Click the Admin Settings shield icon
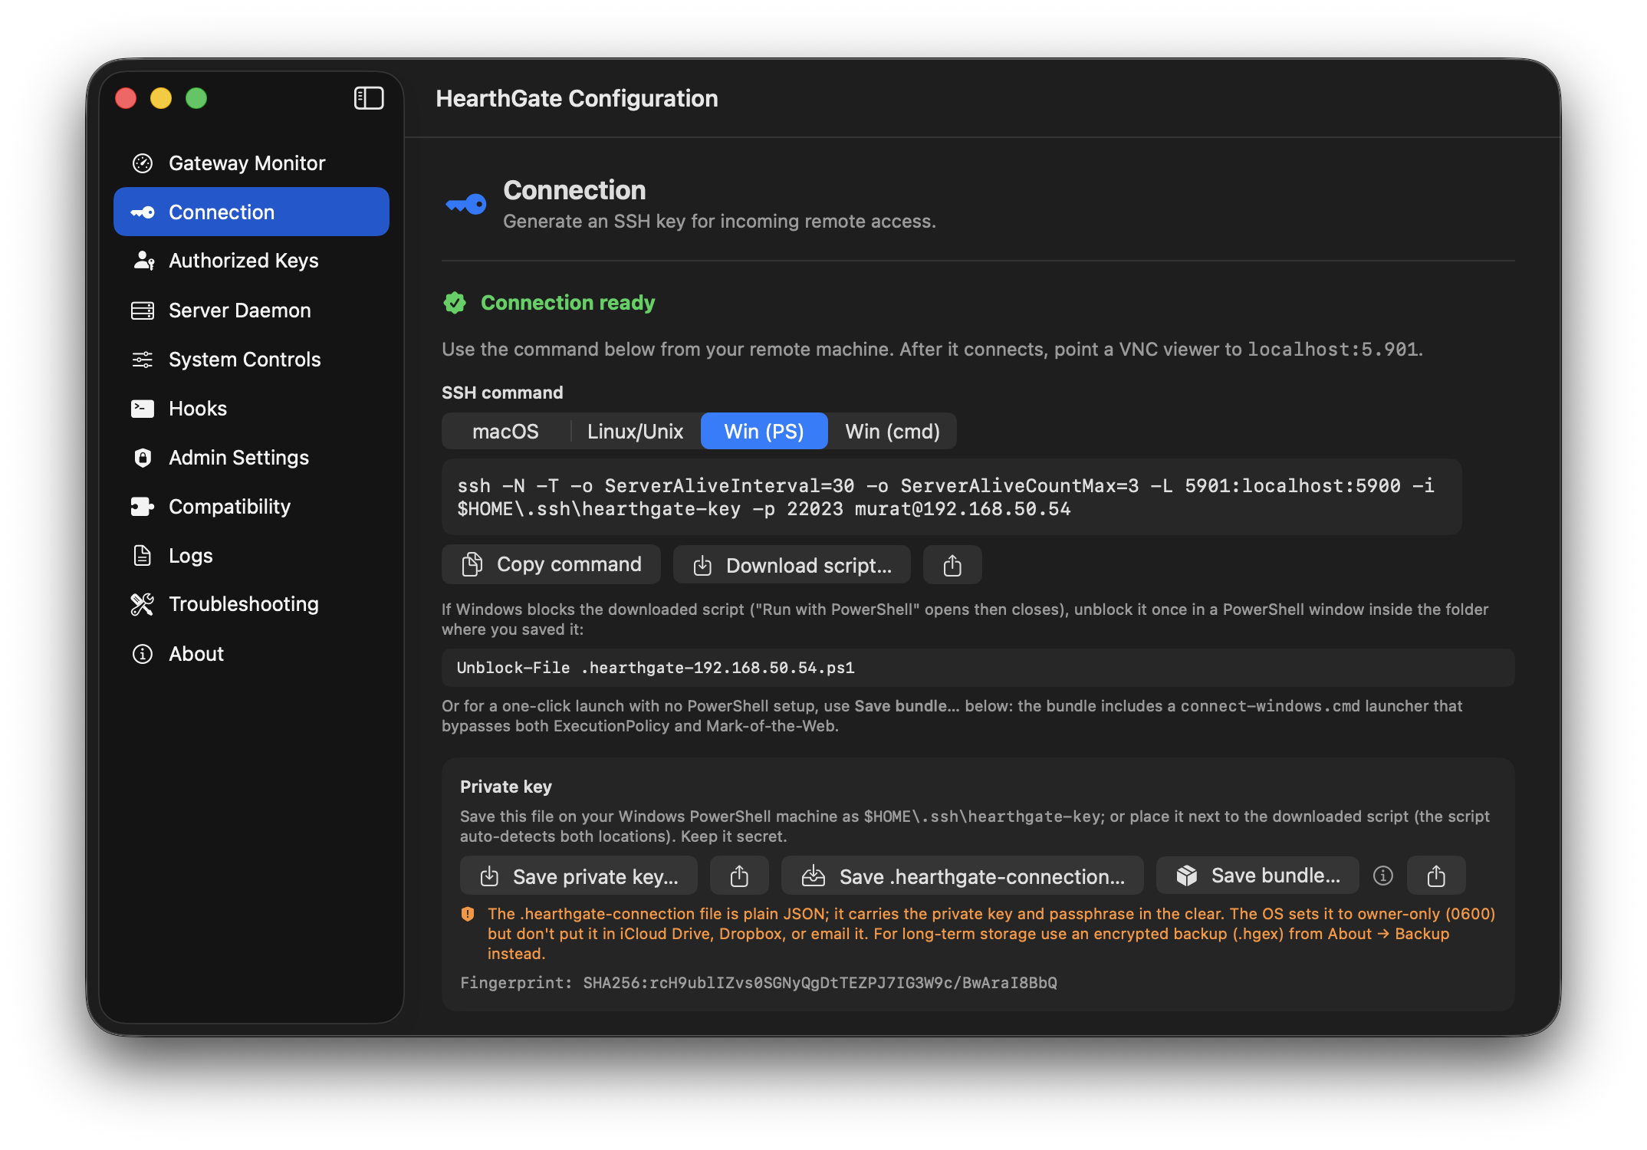 click(143, 457)
